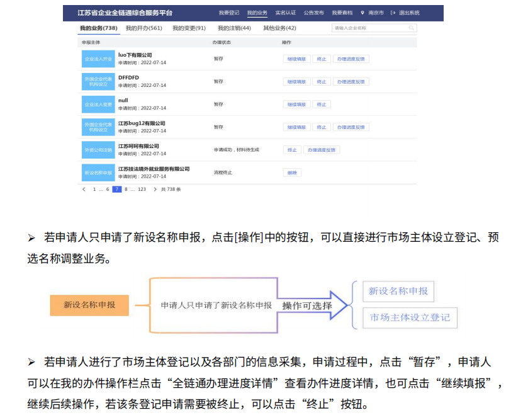Click 办理进度反馈 for 江苏呵呵有限公司
The image size is (511, 420).
[x=322, y=150]
